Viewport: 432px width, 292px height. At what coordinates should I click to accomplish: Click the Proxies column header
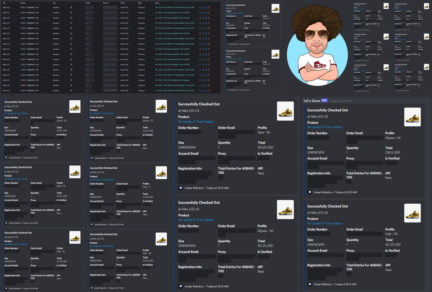[x=123, y=3]
